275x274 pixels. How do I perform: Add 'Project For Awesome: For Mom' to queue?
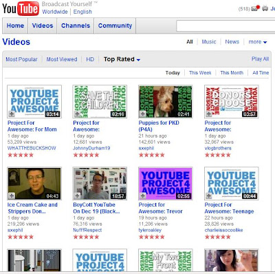coord(12,114)
